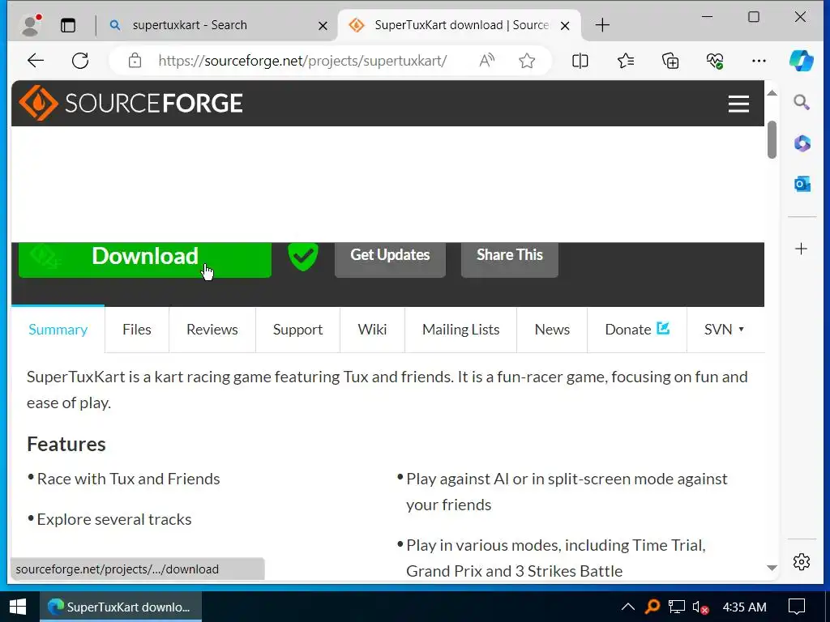The image size is (830, 622).
Task: Click the orange search tray icon
Action: (652, 607)
